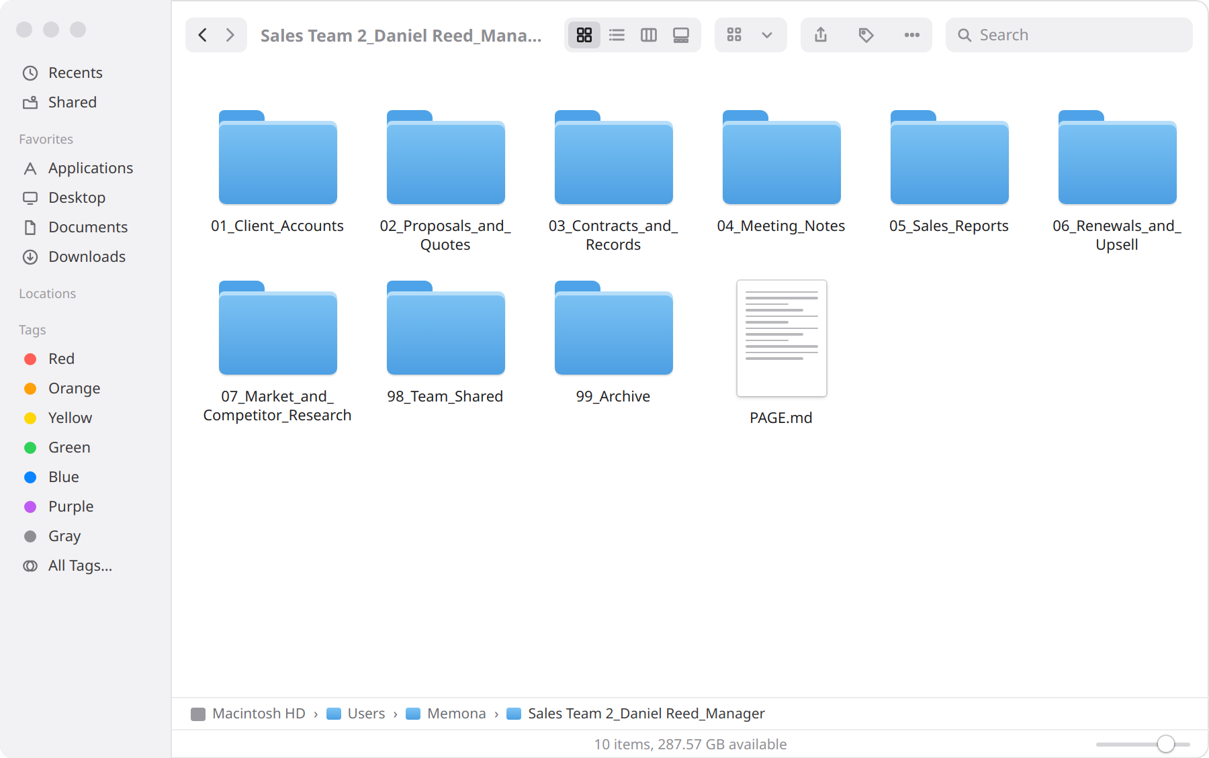Open Applications in the sidebar
Viewport: 1209px width, 758px height.
[91, 168]
